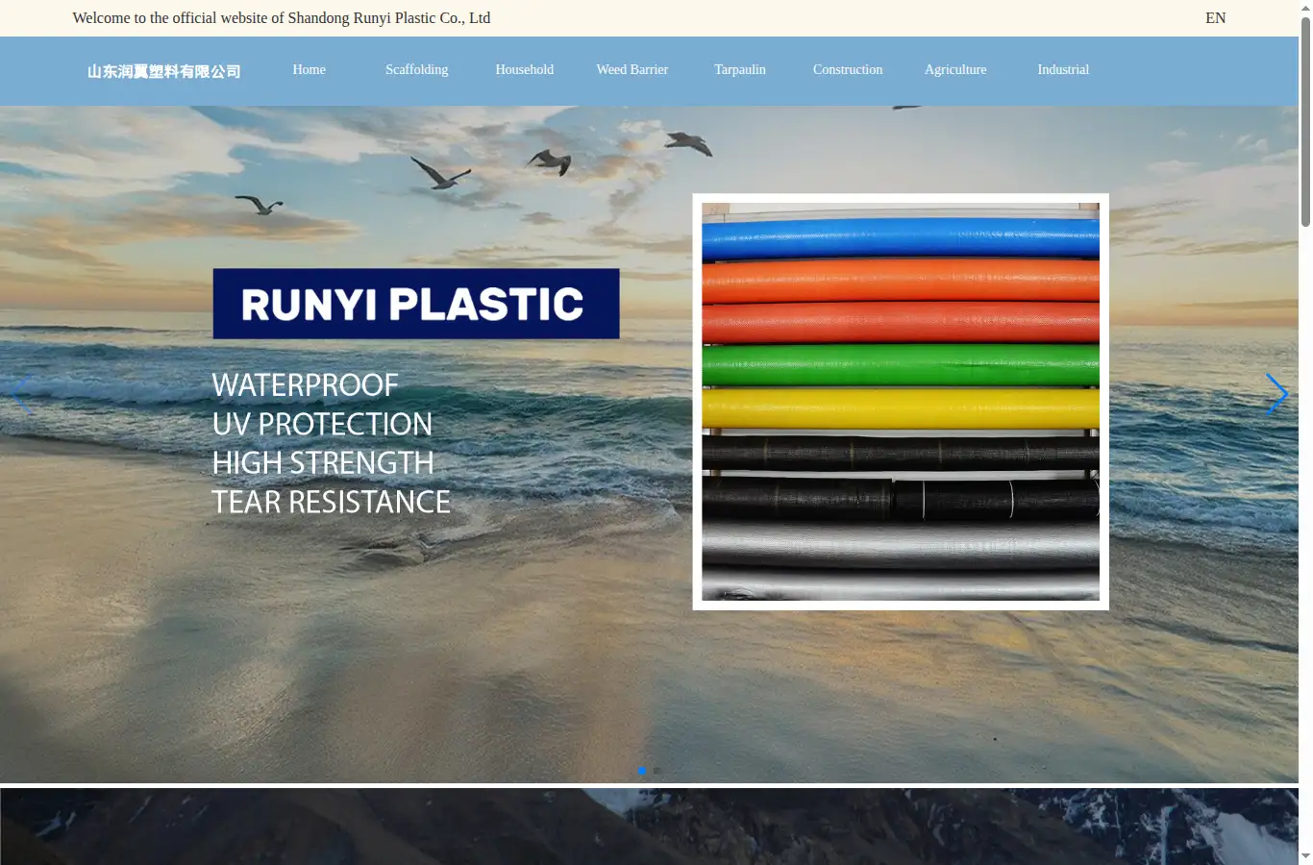
Task: Click the page vertical scrollbar thumb
Action: (1305, 122)
